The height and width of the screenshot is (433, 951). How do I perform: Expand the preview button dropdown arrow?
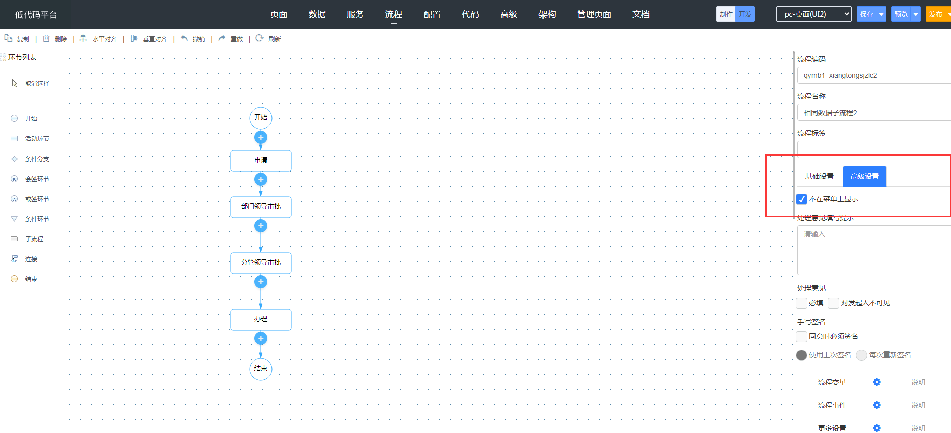[x=916, y=14]
